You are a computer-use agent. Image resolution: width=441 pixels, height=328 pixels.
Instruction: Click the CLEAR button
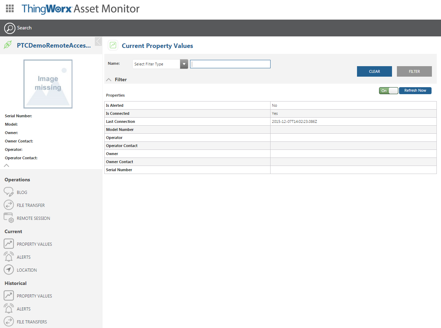coord(374,71)
